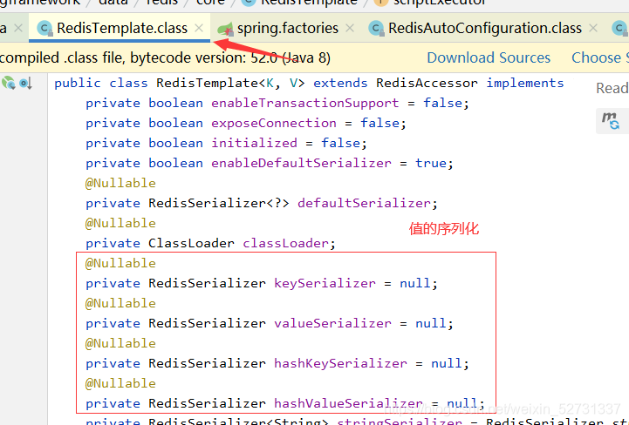
Task: Click the keySerializer field name
Action: pyautogui.click(x=325, y=283)
